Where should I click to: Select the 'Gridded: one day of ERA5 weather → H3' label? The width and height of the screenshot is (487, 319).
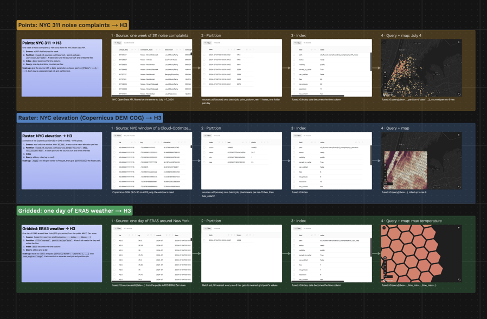[x=74, y=210]
